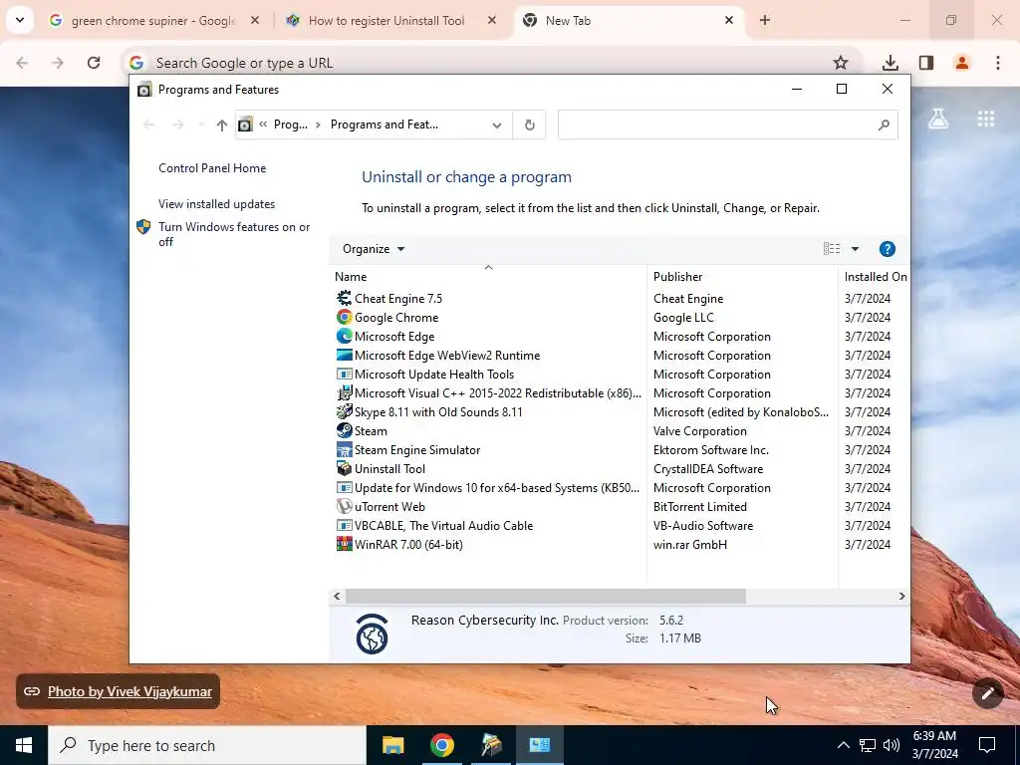Click the Update for Windows 10 KB icon
Viewport: 1020px width, 765px height.
click(x=344, y=487)
